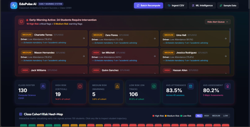Click the HIGH badge on Ian Mitchell
The image size is (250, 127).
pos(96,53)
